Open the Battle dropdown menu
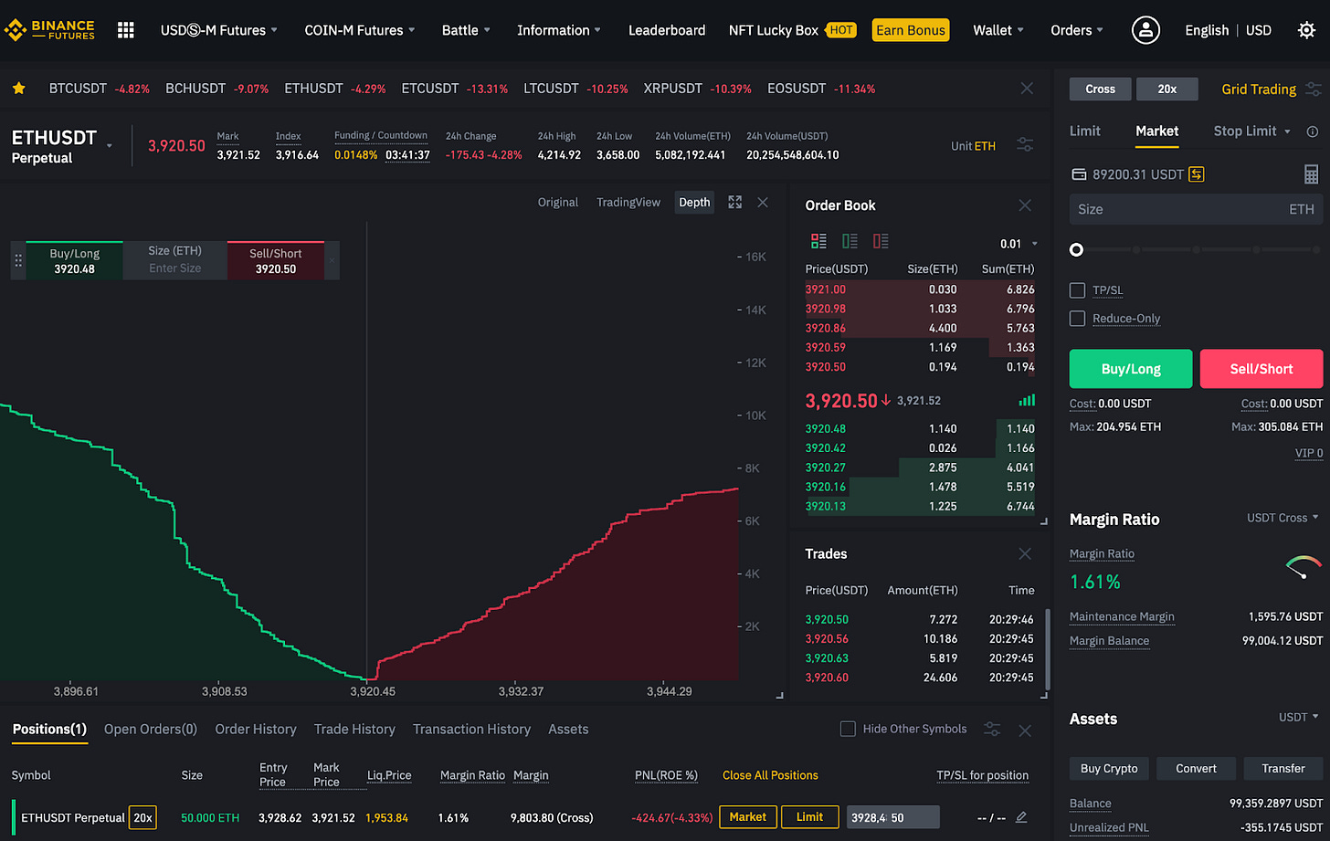 [466, 30]
